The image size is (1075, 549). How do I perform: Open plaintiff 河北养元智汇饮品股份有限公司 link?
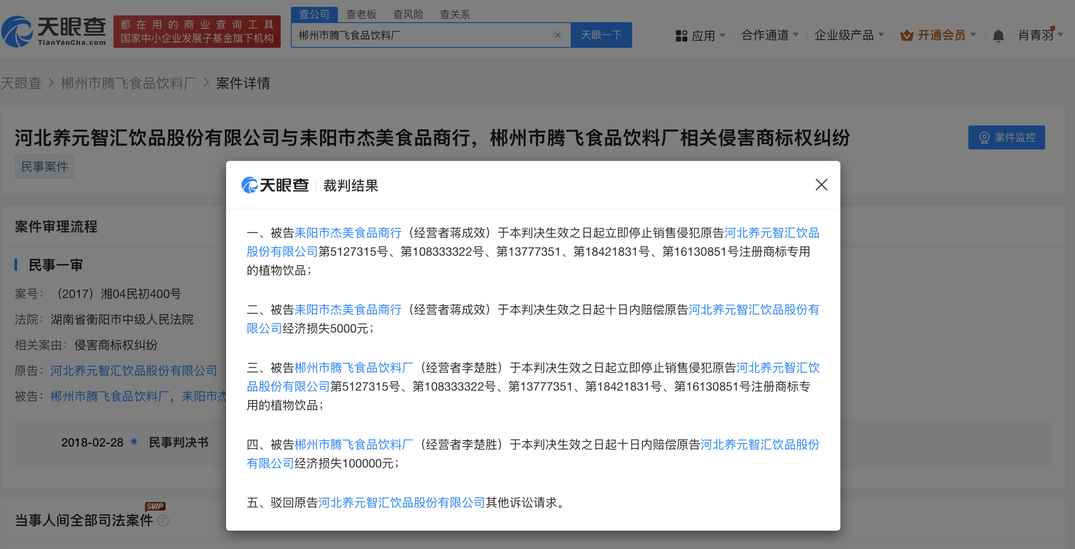point(134,371)
